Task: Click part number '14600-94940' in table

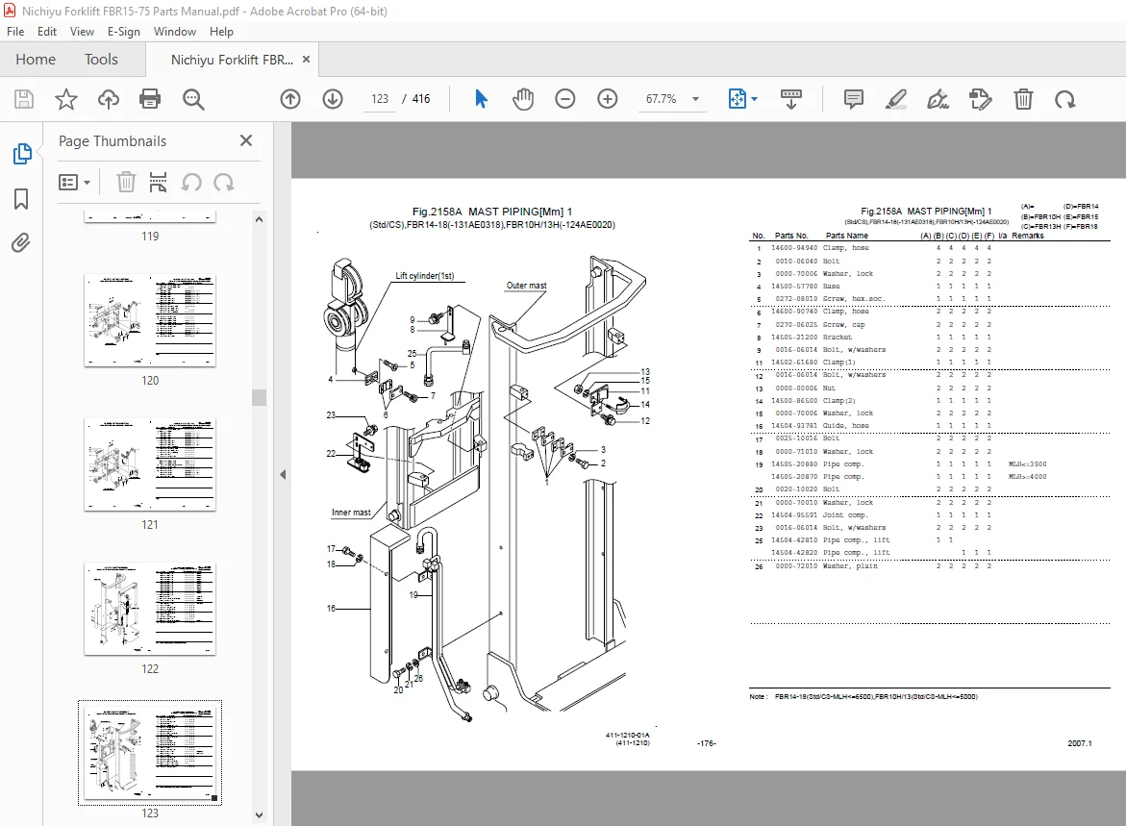Action: coord(794,248)
